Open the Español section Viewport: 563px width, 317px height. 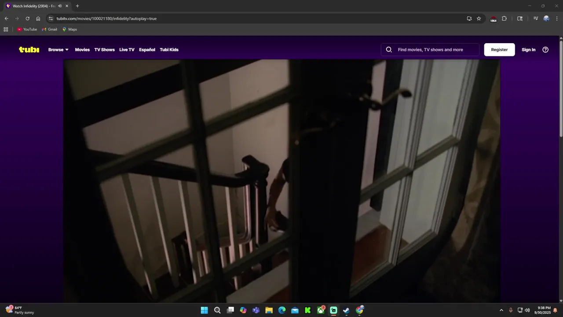(147, 50)
